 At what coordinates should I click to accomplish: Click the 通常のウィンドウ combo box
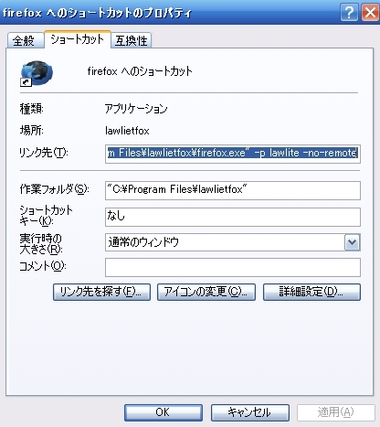pos(233,242)
